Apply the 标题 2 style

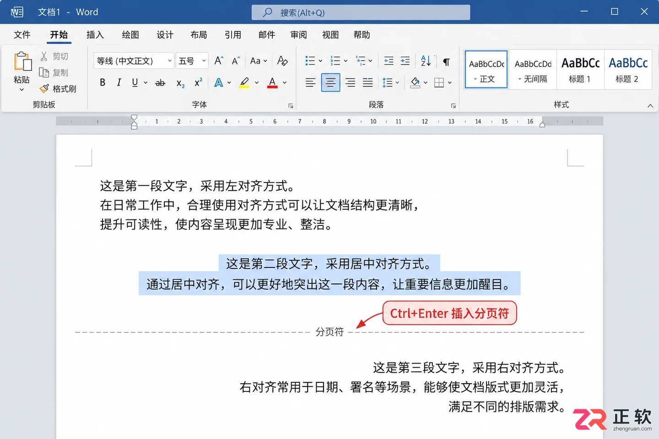[628, 70]
